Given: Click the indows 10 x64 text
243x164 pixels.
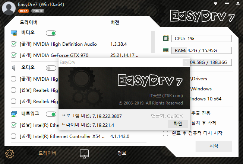Looking at the screenshot, I should click(x=206, y=99).
